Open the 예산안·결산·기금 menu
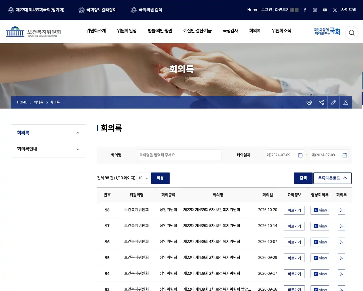 coord(198,31)
